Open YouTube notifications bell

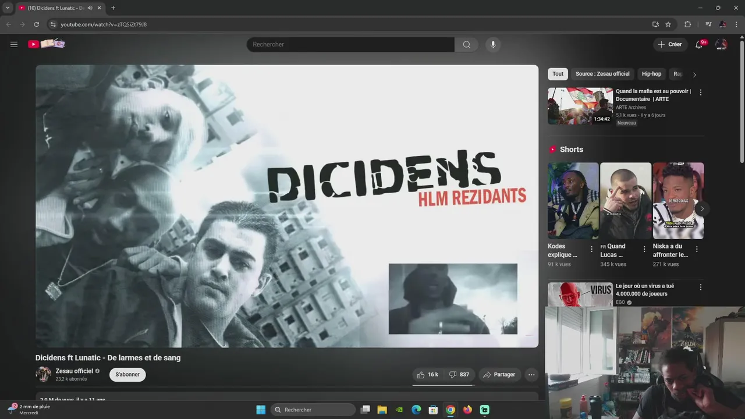click(699, 44)
